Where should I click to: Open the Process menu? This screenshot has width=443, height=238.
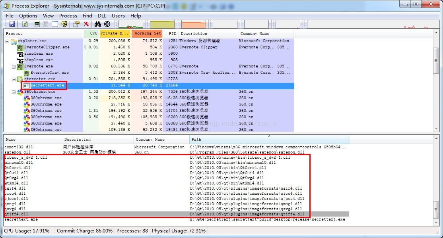coord(68,16)
